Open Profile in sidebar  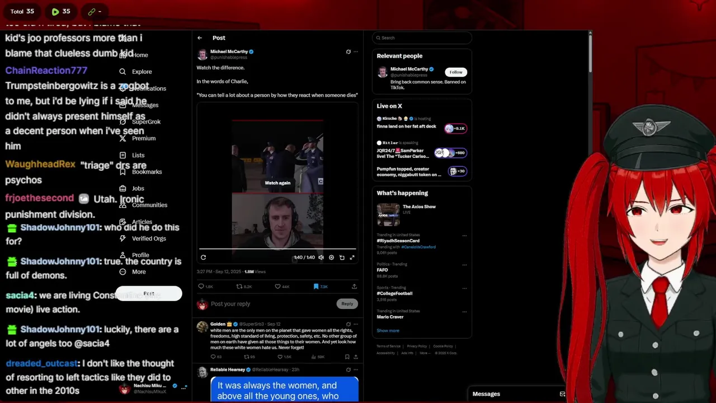tap(134, 255)
